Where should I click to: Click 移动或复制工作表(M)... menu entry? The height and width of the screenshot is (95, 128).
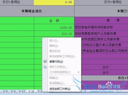click(64, 56)
